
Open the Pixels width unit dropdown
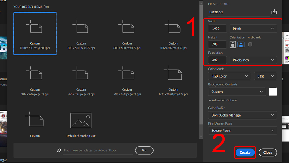[x=253, y=29]
